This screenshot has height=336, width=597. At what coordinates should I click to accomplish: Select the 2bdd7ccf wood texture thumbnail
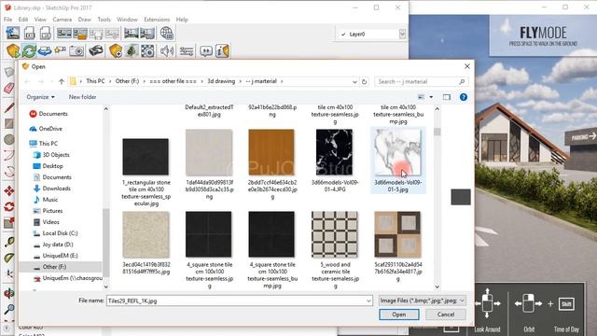271,152
